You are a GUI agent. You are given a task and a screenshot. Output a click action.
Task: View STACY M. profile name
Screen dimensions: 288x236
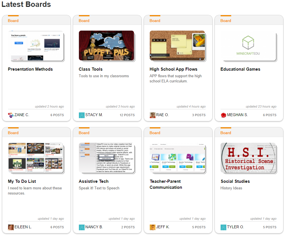(x=94, y=115)
